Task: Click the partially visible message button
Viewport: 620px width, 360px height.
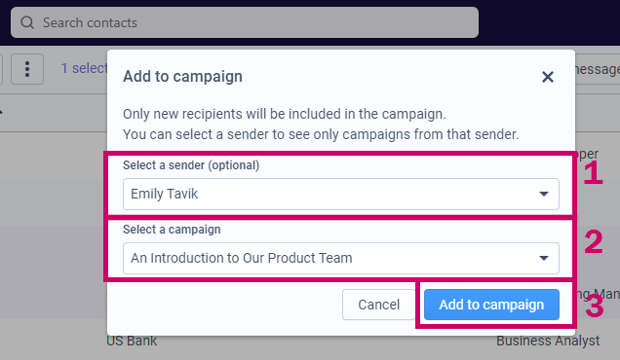Action: (x=597, y=69)
